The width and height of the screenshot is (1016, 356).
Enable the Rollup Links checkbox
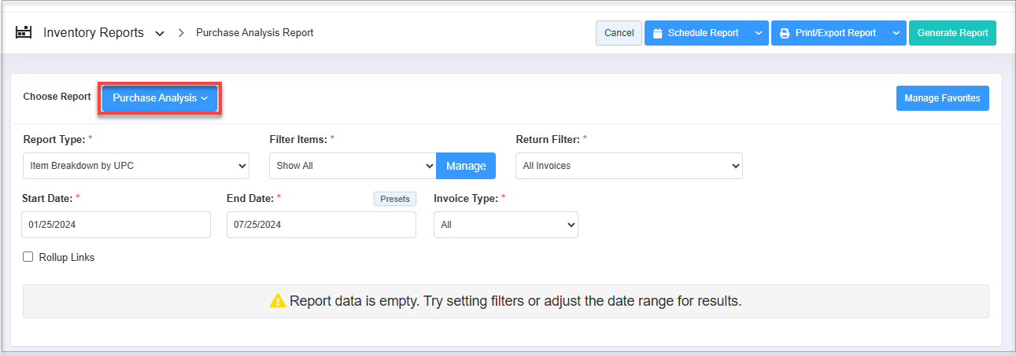[x=28, y=257]
